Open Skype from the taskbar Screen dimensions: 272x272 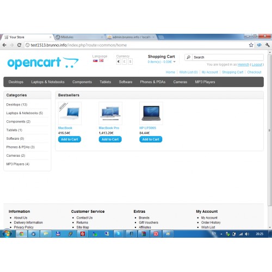[x=119, y=234]
